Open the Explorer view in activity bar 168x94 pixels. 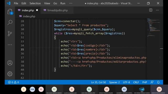[10, 11]
